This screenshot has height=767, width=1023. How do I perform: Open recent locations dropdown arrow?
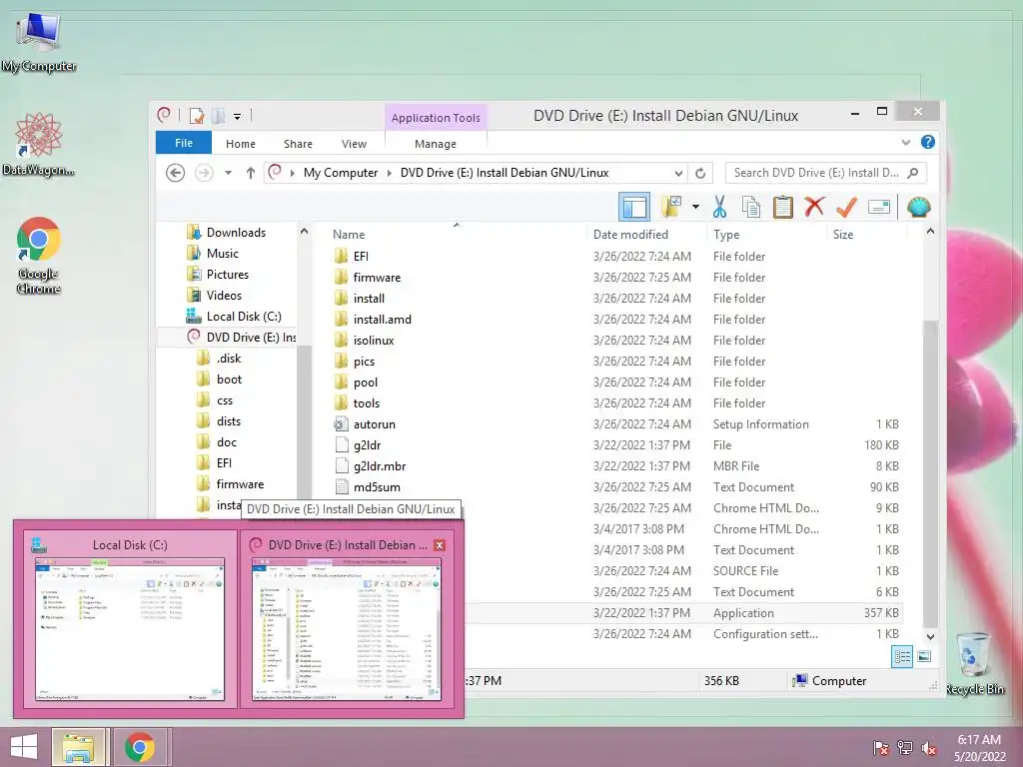tap(229, 173)
